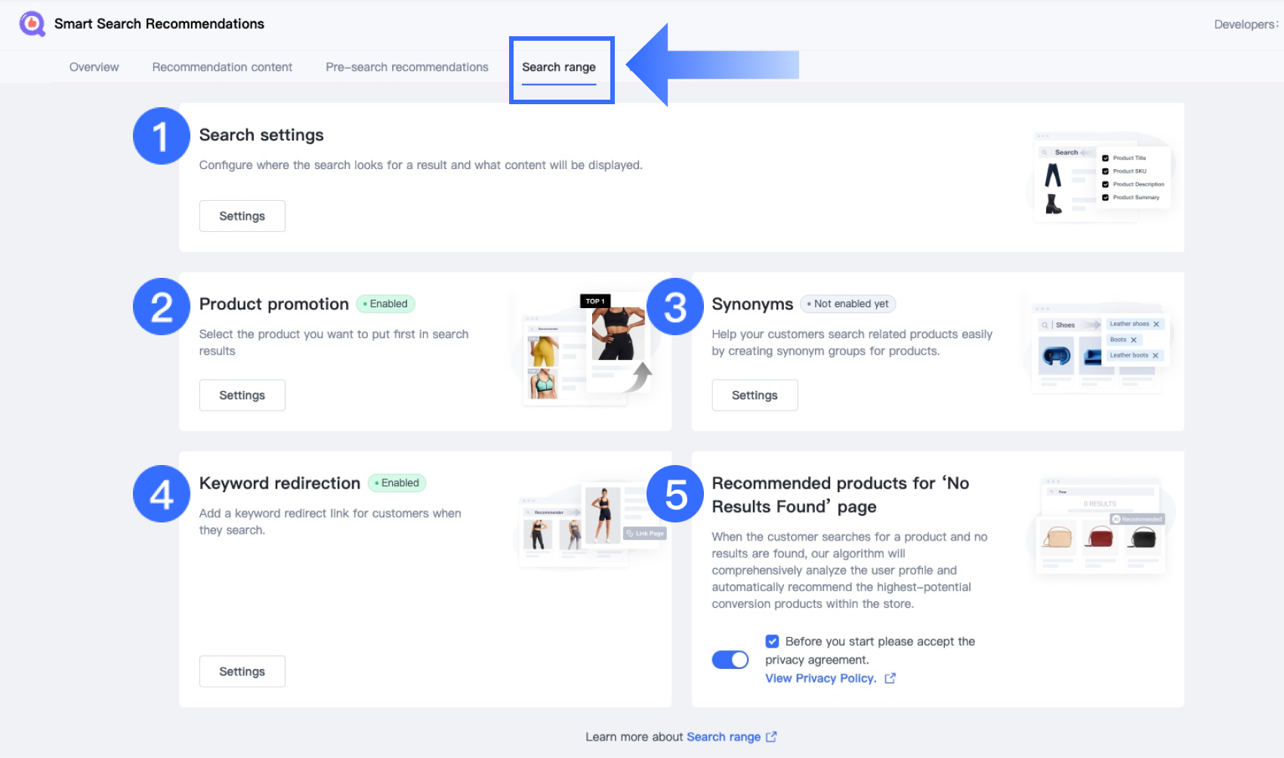
Task: Click the Enabled badge next to Product promotion
Action: pos(385,304)
